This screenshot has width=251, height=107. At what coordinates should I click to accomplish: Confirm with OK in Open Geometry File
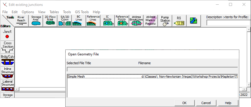click(x=185, y=103)
